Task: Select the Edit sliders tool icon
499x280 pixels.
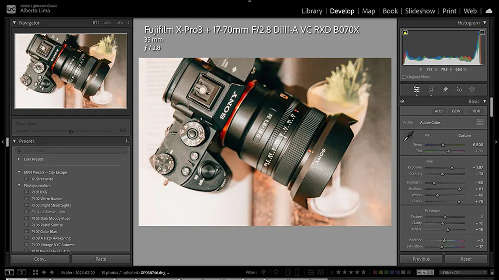Action: tap(416, 90)
